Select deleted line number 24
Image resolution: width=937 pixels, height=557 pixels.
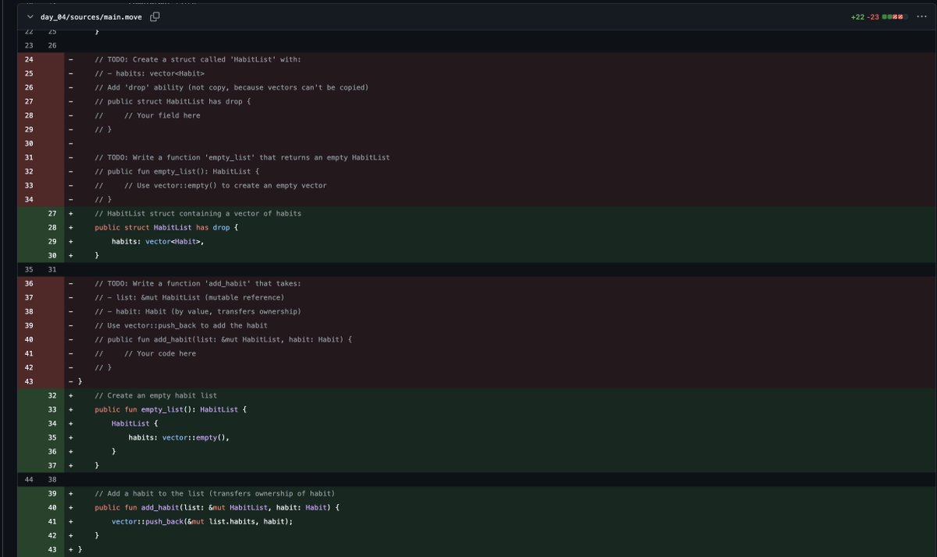(x=30, y=59)
